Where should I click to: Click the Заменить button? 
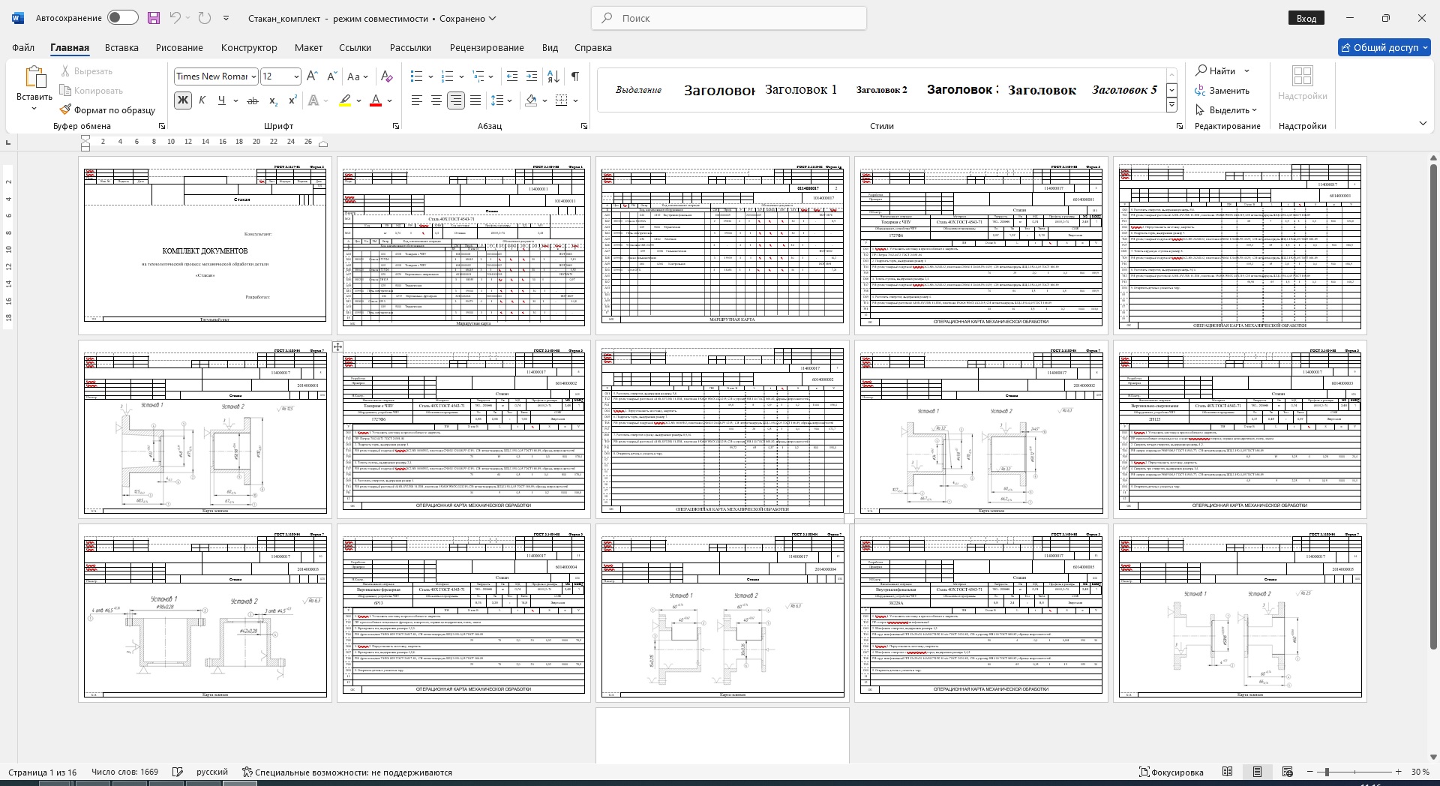pyautogui.click(x=1222, y=91)
